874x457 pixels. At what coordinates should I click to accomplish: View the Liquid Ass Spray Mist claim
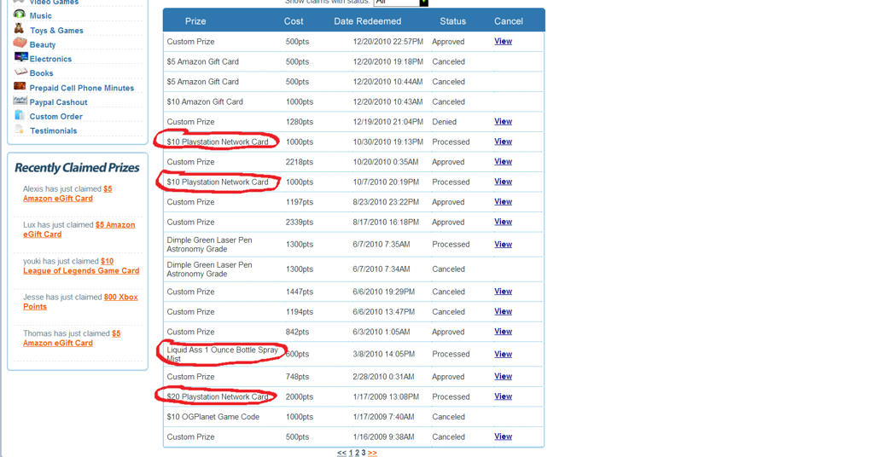pyautogui.click(x=503, y=354)
